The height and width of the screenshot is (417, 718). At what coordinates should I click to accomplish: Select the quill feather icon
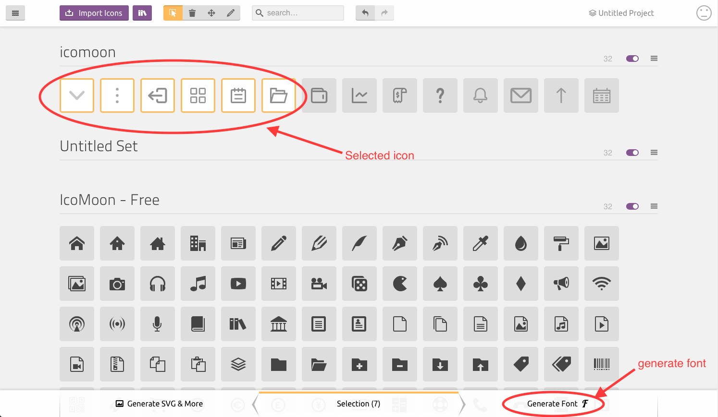(359, 243)
